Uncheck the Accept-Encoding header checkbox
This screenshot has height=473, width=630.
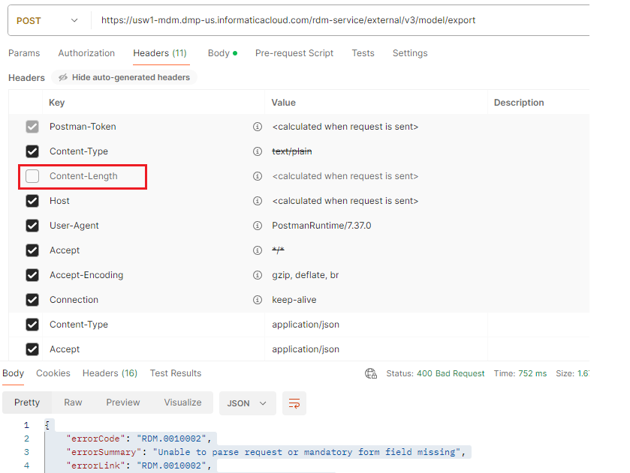click(x=32, y=275)
